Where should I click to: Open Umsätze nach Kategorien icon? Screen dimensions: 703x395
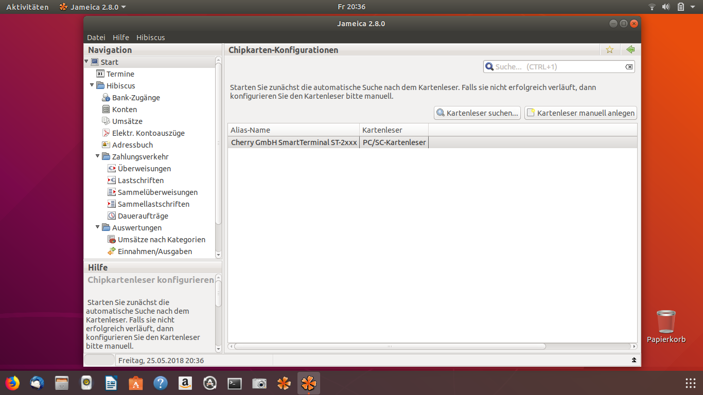[112, 239]
